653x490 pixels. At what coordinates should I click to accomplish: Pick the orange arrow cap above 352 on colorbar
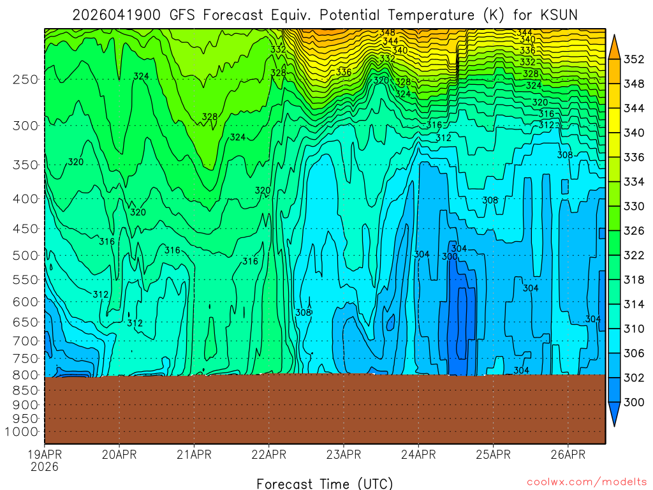point(614,49)
